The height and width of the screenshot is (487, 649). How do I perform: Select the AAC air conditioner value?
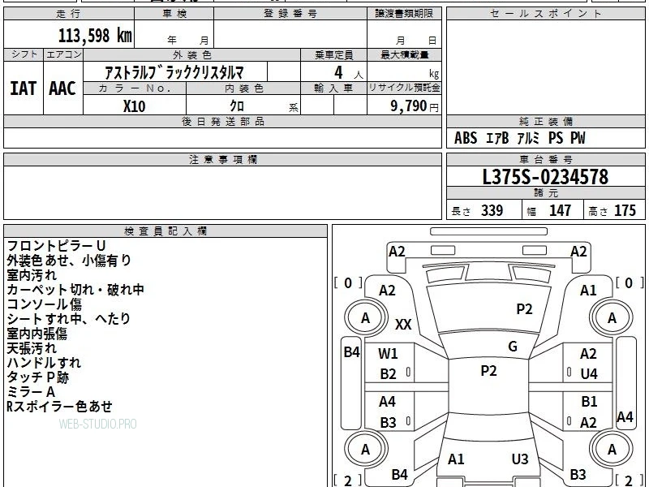(62, 88)
